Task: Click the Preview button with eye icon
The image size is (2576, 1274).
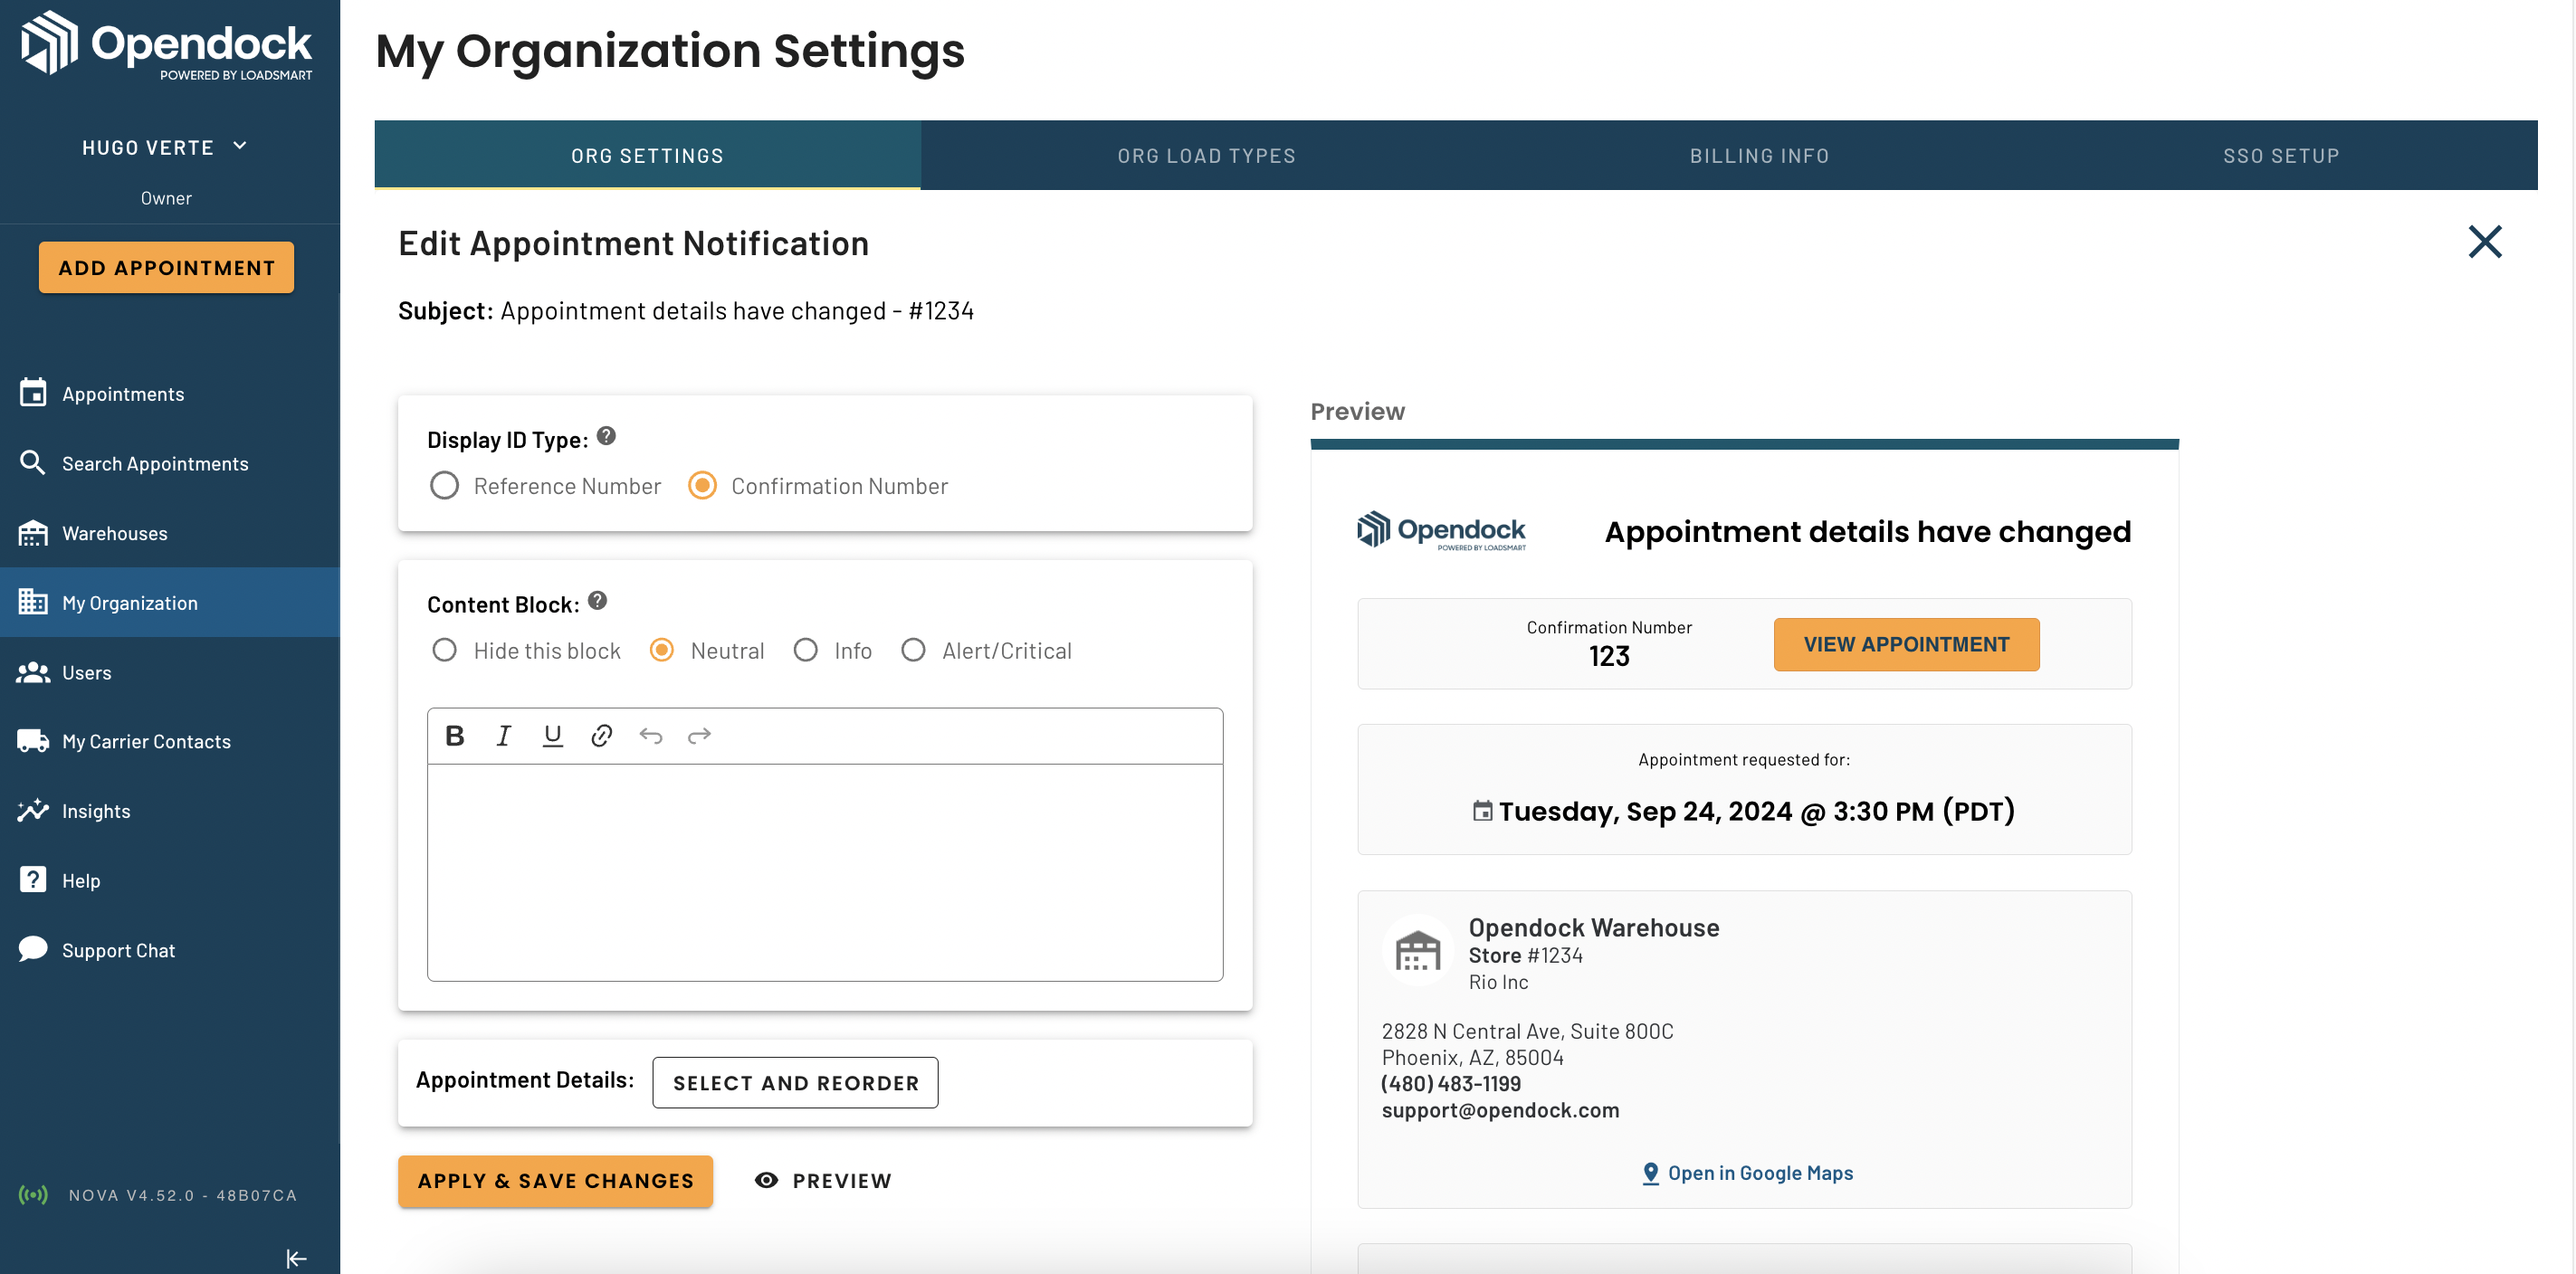Action: (823, 1180)
